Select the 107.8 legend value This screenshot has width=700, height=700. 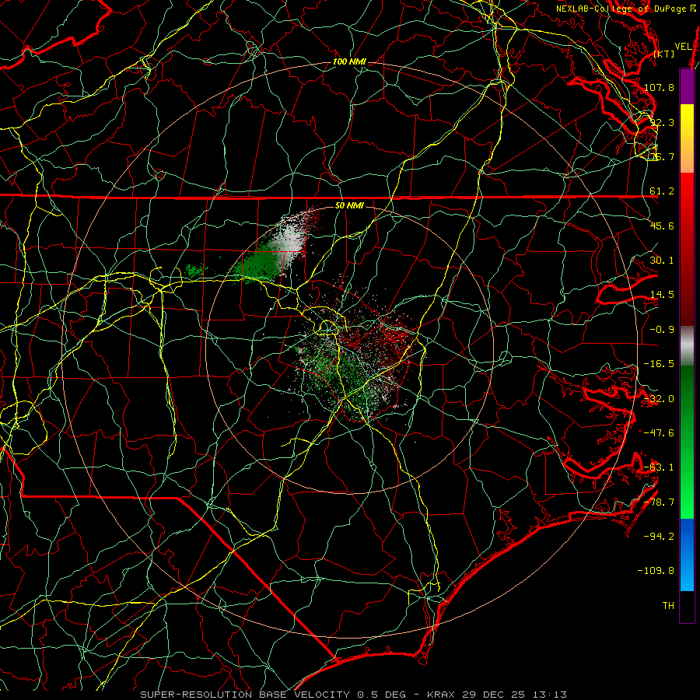coord(659,87)
